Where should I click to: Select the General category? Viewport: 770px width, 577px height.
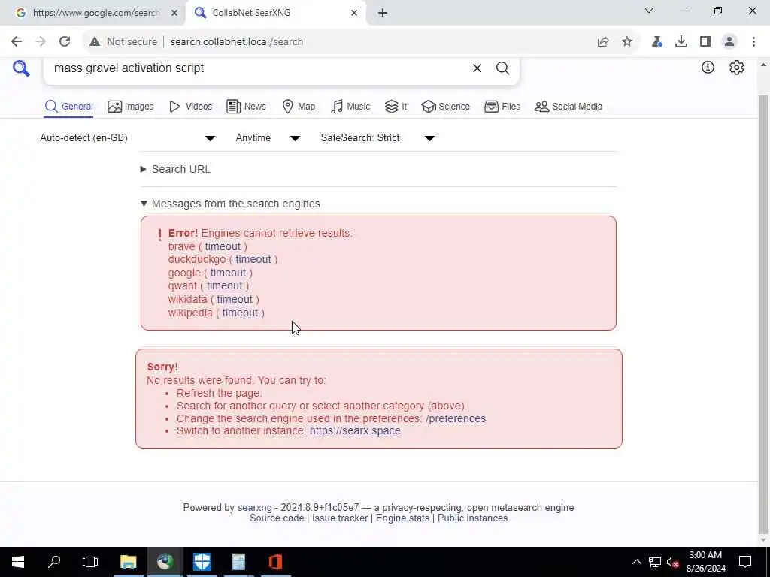68,107
